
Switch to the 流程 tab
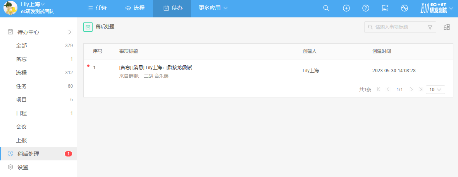135,8
